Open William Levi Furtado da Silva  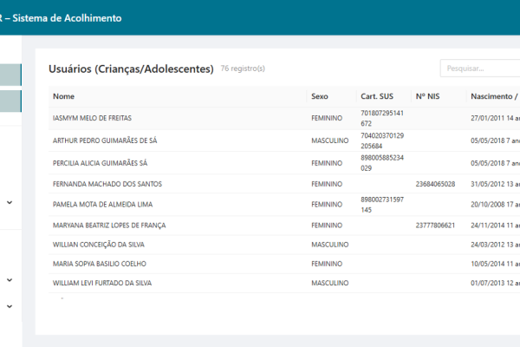101,284
